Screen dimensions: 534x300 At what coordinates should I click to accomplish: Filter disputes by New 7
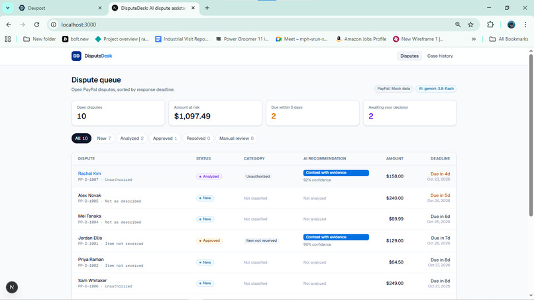[x=104, y=138]
